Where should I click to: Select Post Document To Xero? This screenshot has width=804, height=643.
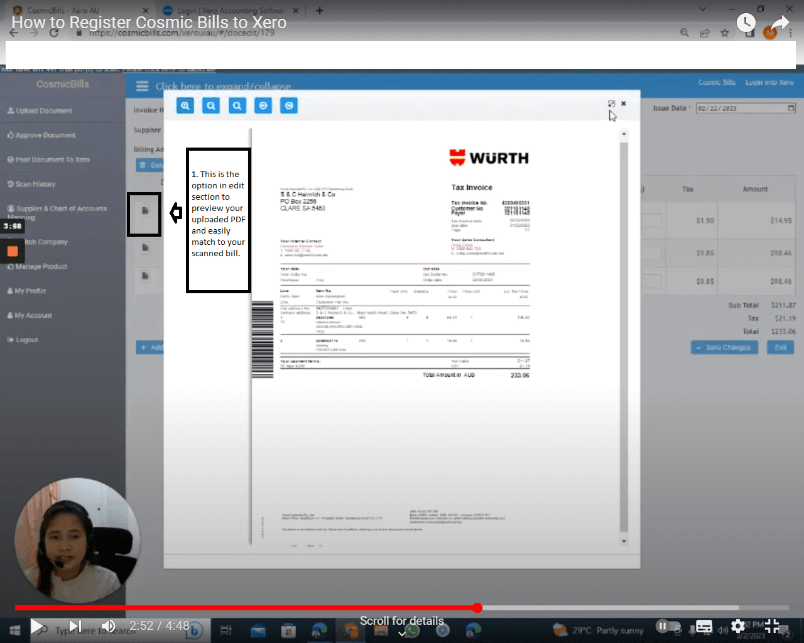[x=48, y=159]
